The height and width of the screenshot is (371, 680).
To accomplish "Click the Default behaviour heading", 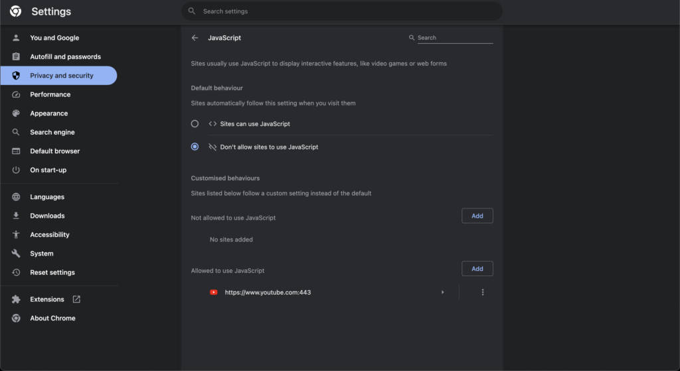I will (217, 88).
